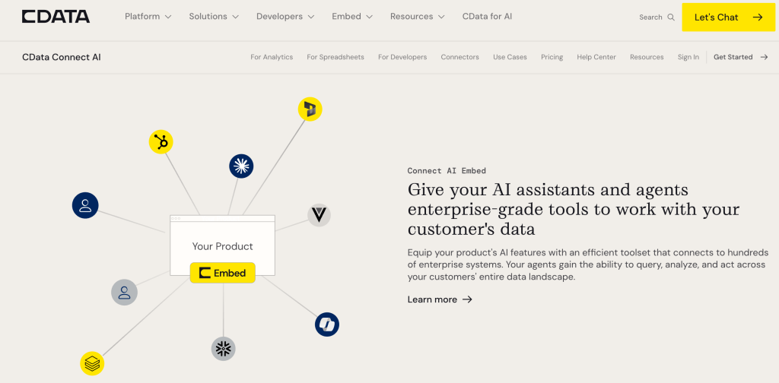Click the arrow in Let's Chat button
Viewport: 779px width, 383px height.
pos(757,17)
